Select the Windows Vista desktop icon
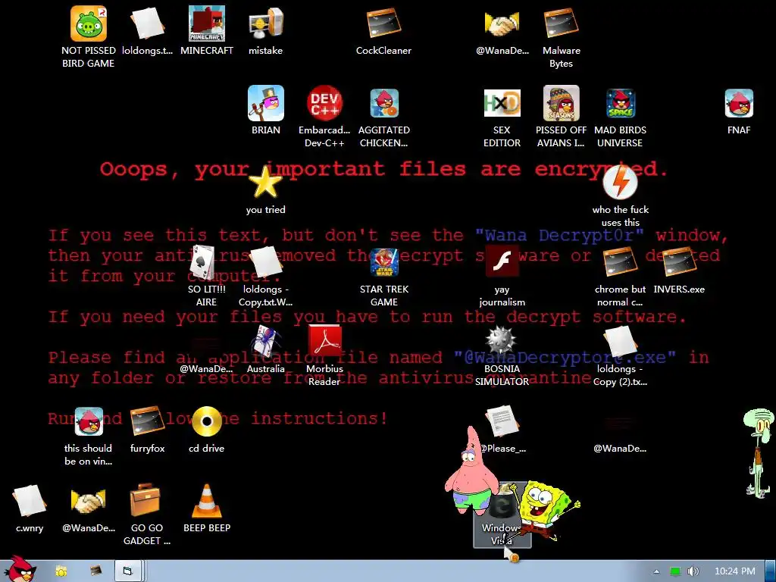Screen dimensions: 776x582 [x=502, y=515]
